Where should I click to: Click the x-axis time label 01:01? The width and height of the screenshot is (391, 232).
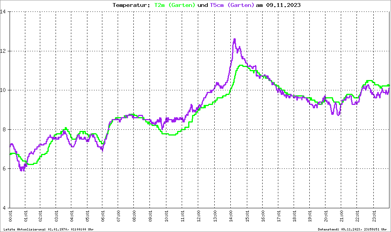point(25,216)
